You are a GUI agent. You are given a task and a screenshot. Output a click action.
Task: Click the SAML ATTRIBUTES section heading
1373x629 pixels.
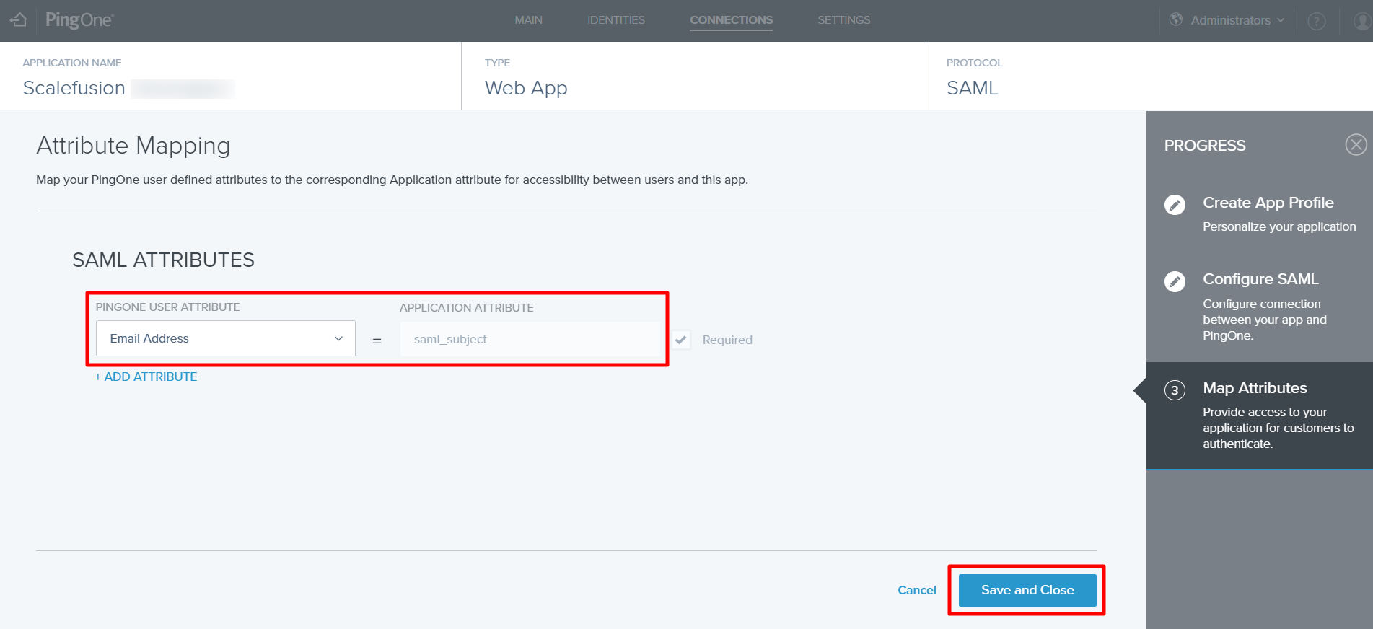click(163, 260)
